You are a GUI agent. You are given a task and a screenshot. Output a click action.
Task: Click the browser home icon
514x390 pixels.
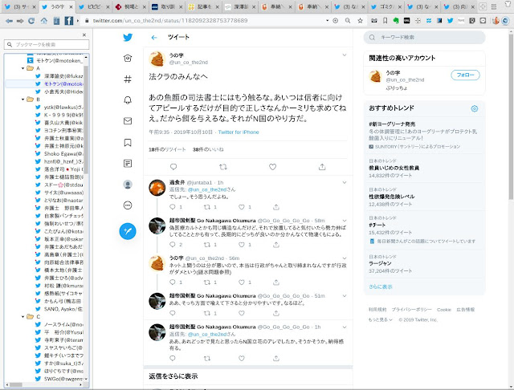click(44, 21)
